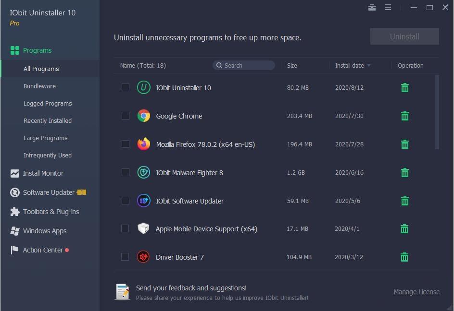
Task: Delete Apple Mobile Device Support via trash icon
Action: pos(404,229)
